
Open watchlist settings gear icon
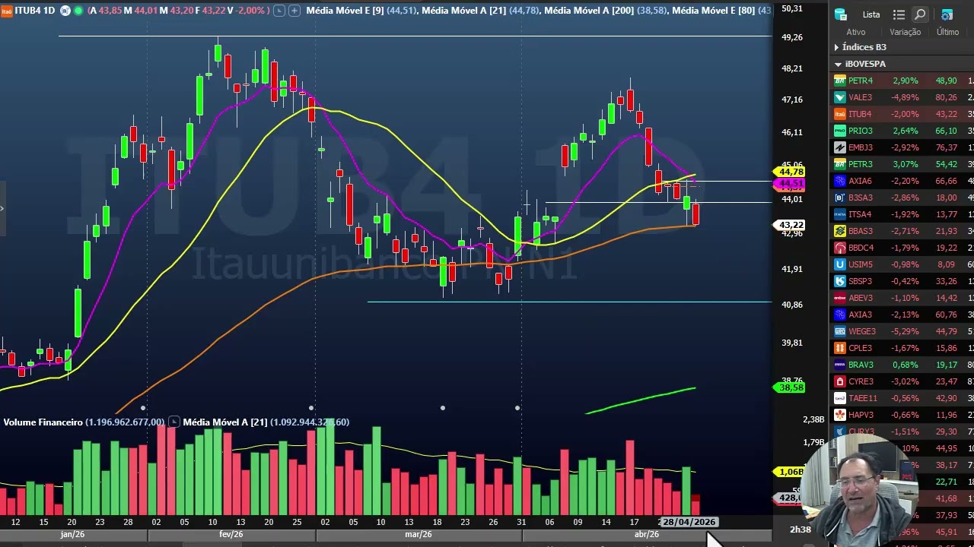(947, 14)
